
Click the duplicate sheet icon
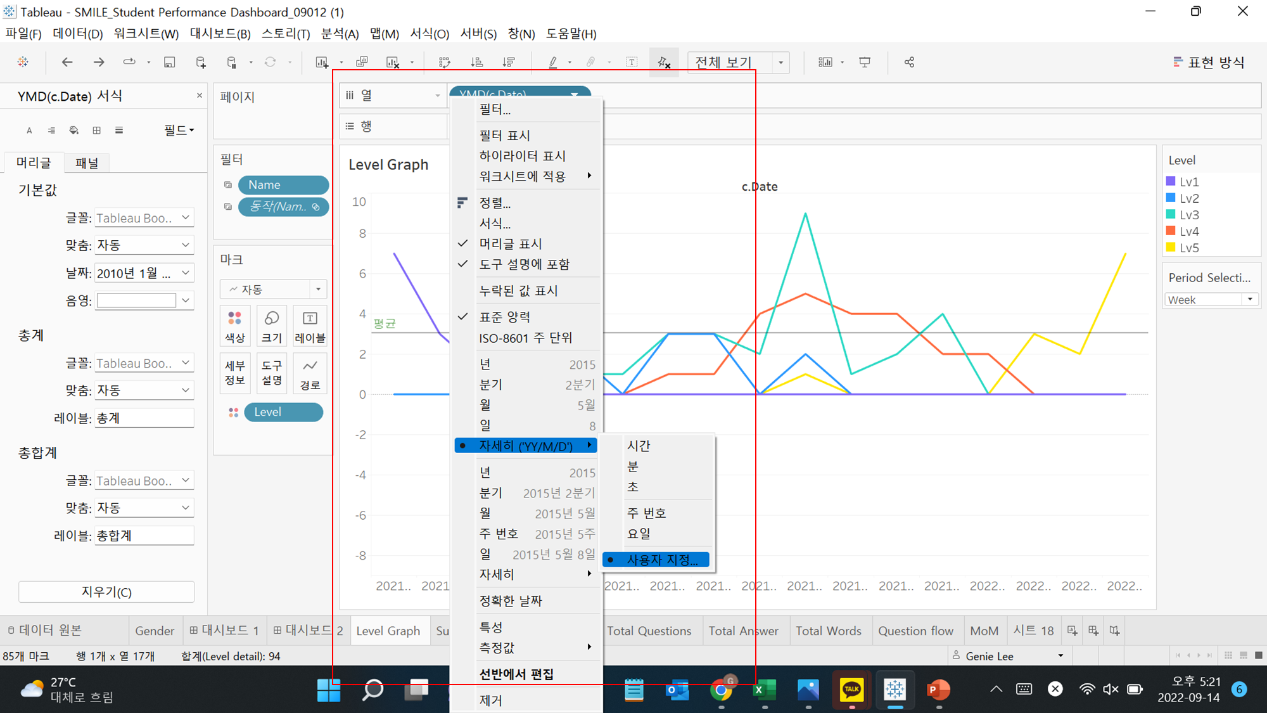click(x=362, y=62)
